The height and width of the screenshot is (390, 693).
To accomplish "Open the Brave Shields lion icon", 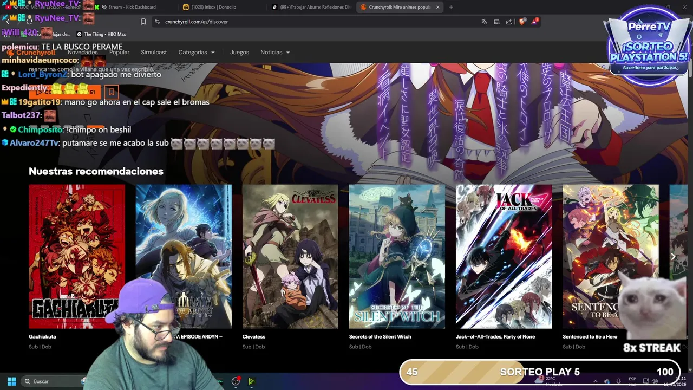I will [x=522, y=22].
